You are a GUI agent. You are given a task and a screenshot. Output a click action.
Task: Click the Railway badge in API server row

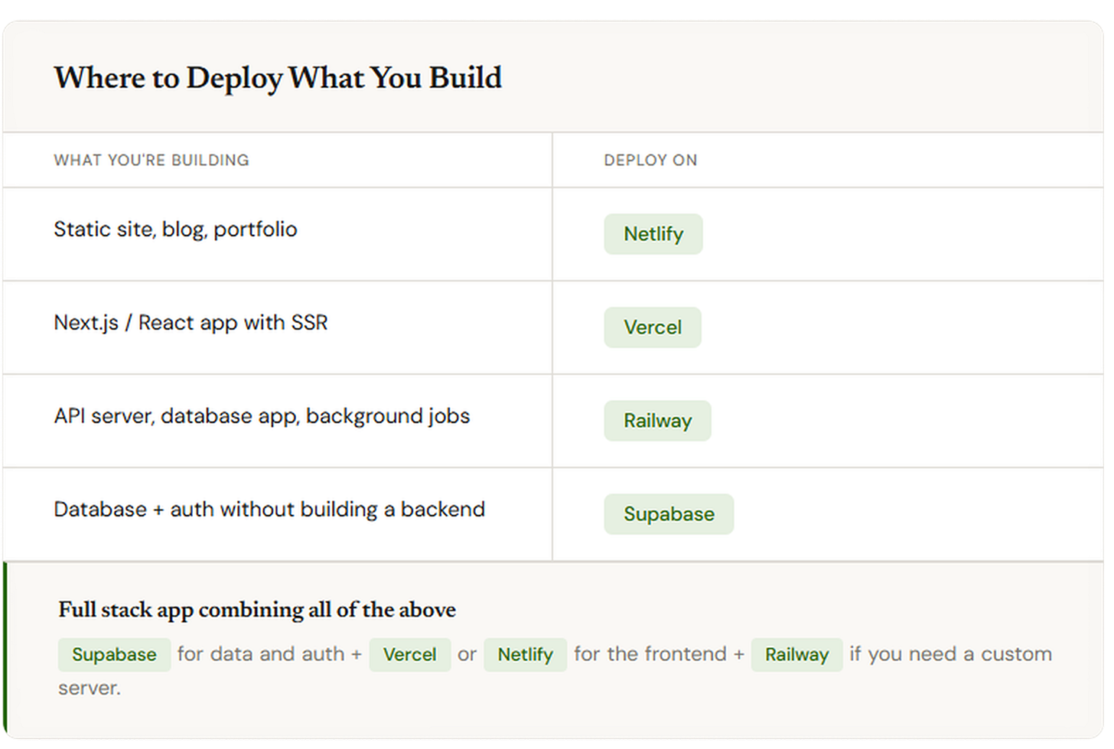pos(657,421)
